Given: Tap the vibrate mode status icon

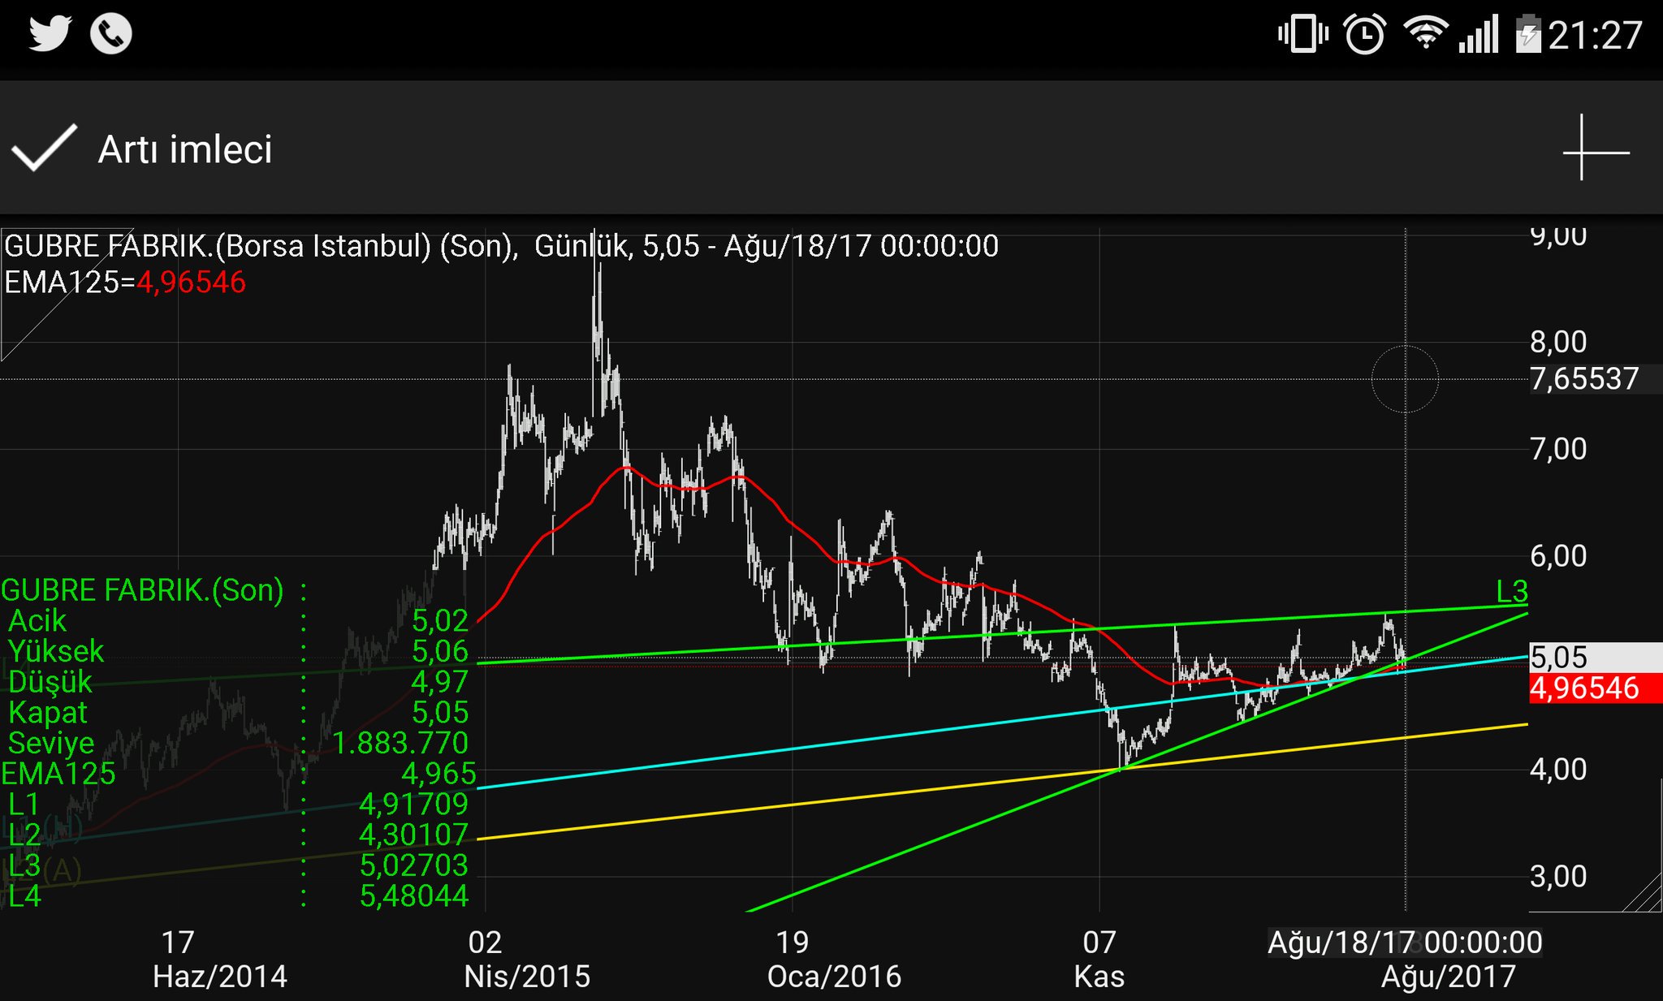Looking at the screenshot, I should pyautogui.click(x=1302, y=35).
